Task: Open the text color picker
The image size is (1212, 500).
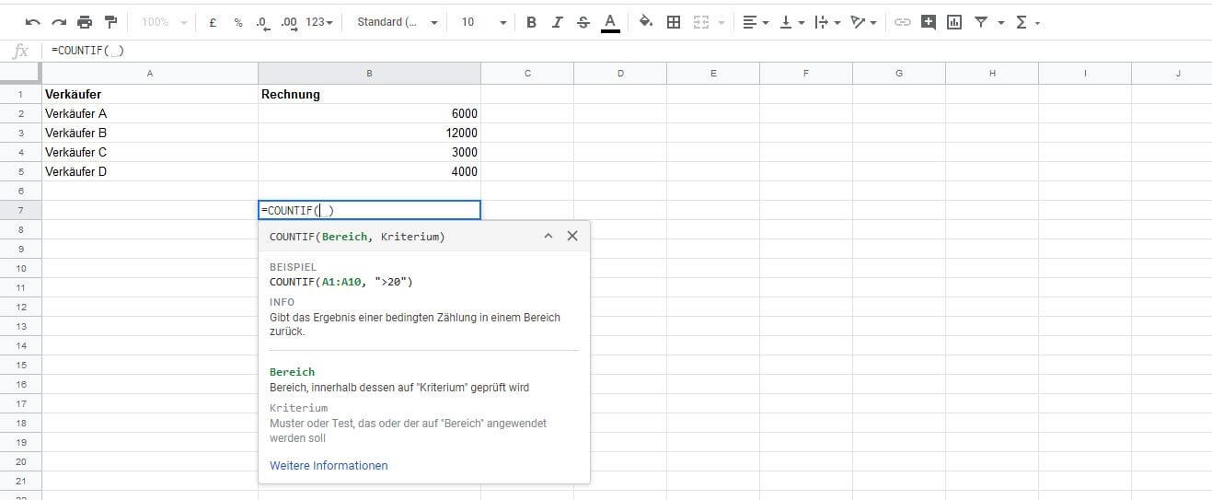Action: click(609, 22)
